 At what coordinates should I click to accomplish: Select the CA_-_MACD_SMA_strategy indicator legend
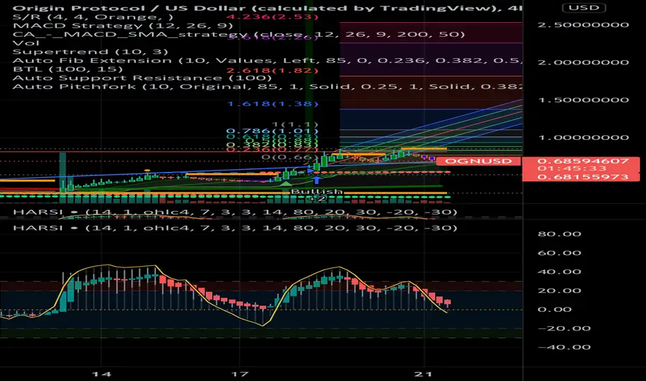click(x=238, y=34)
